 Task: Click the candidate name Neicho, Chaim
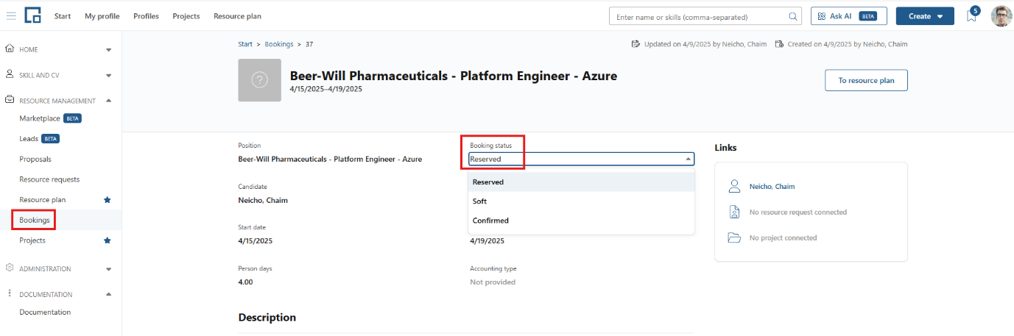coord(263,200)
